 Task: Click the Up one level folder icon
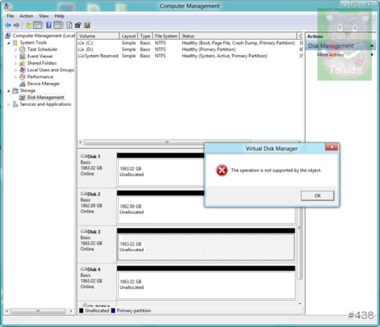[x=28, y=25]
